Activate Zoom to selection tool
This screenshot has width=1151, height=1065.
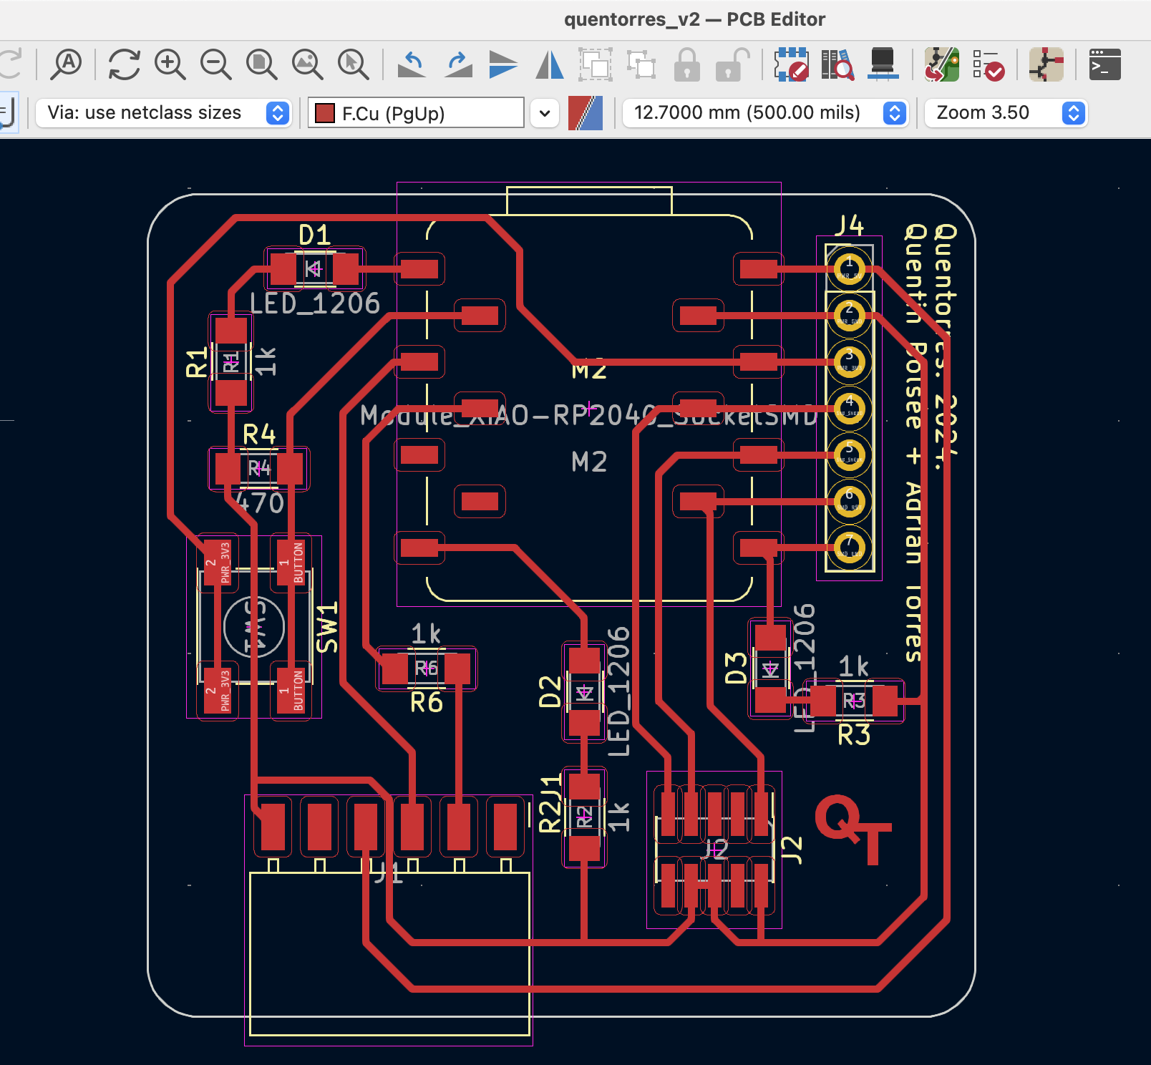point(354,64)
